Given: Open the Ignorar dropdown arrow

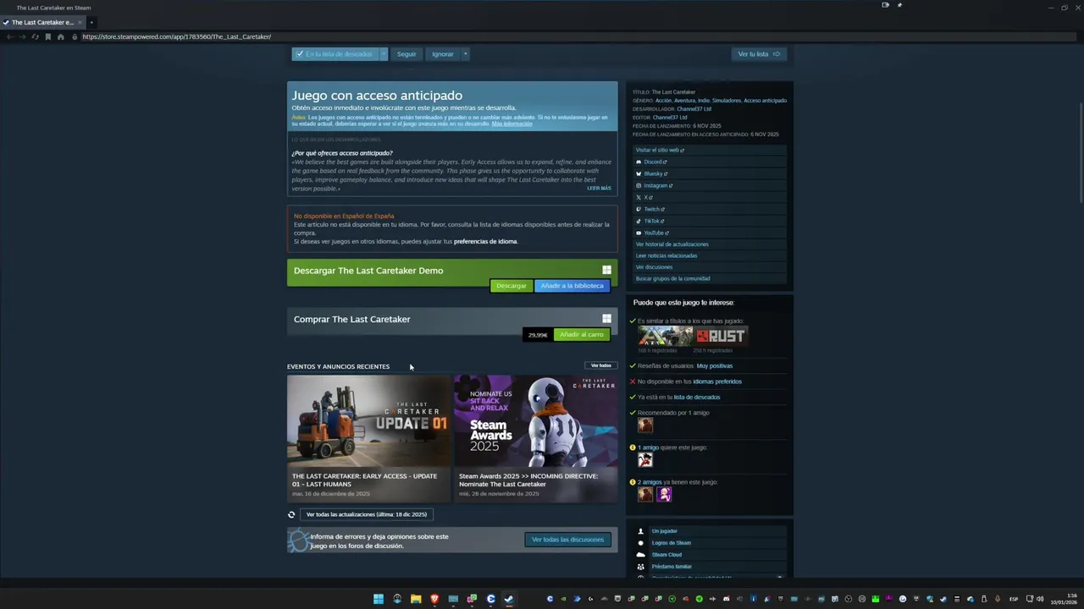Looking at the screenshot, I should click(x=465, y=54).
